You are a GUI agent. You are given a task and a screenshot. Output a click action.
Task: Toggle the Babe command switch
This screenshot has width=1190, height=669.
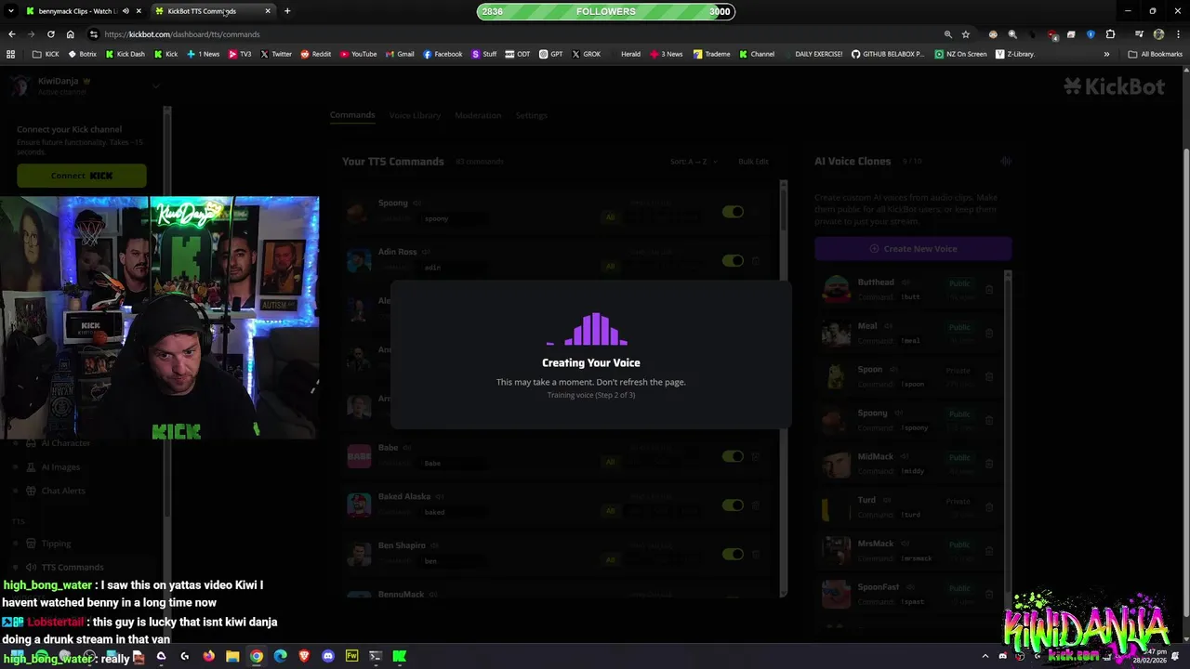[733, 456]
